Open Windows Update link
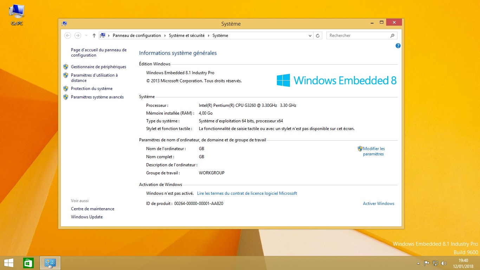Viewport: 480px width, 270px height. [x=87, y=217]
